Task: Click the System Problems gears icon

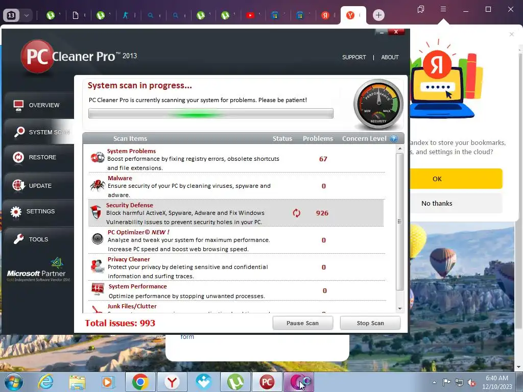Action: point(98,157)
